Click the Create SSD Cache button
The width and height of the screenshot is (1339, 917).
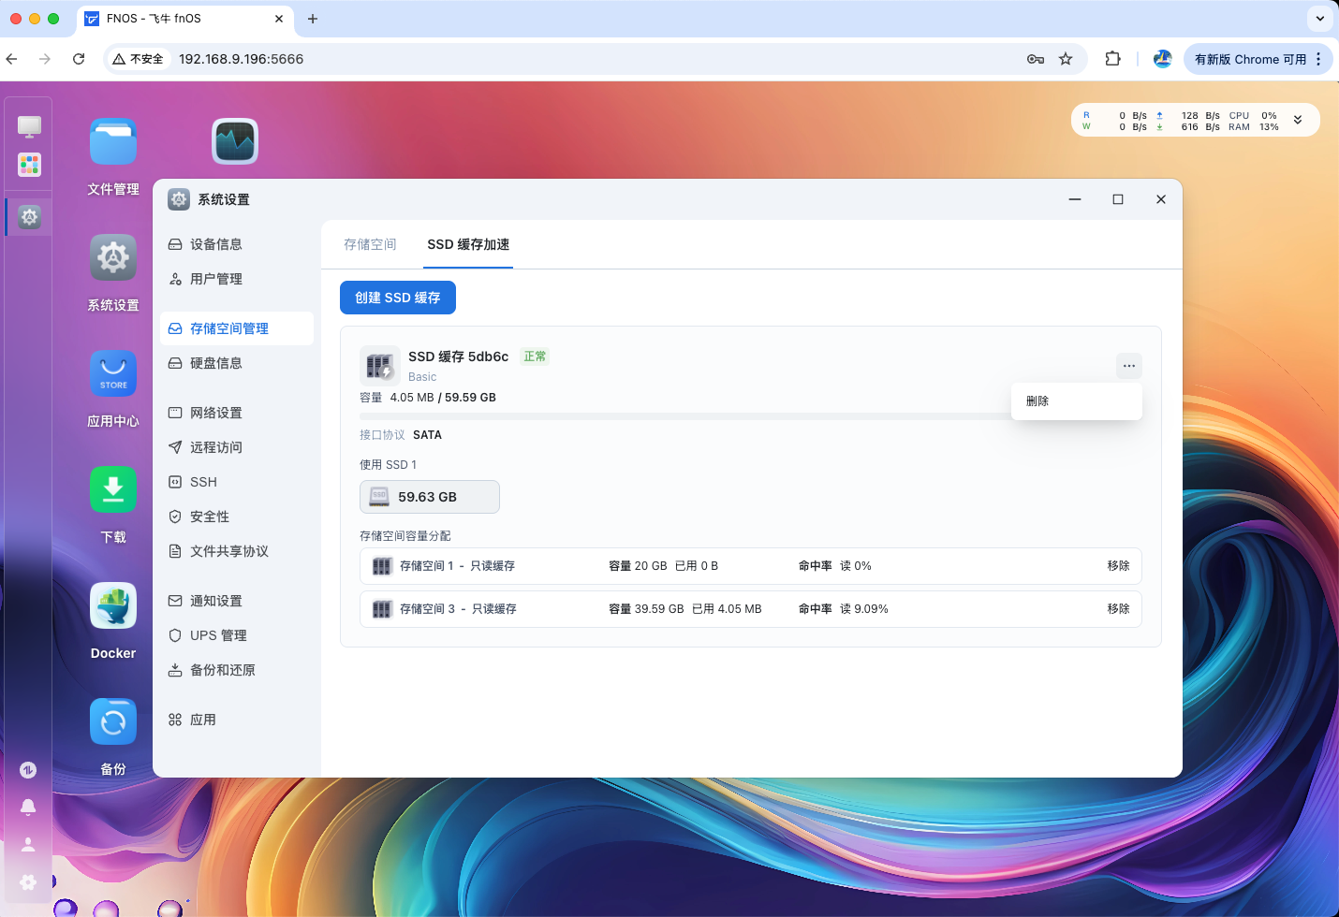tap(398, 298)
